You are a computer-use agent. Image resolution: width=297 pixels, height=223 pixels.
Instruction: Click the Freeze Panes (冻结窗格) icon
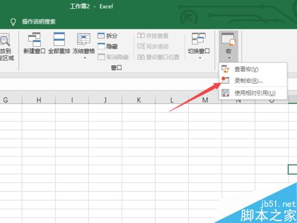tap(84, 39)
